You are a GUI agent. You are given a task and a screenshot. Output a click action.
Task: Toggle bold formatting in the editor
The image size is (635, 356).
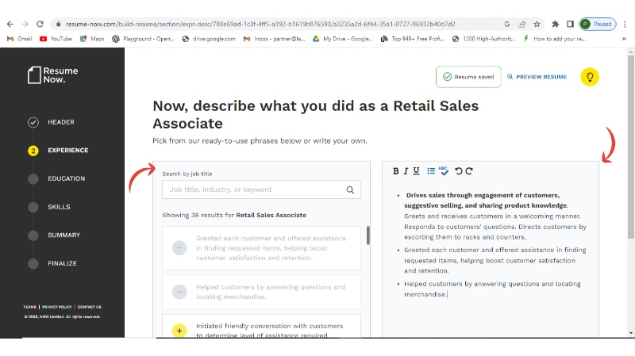396,171
